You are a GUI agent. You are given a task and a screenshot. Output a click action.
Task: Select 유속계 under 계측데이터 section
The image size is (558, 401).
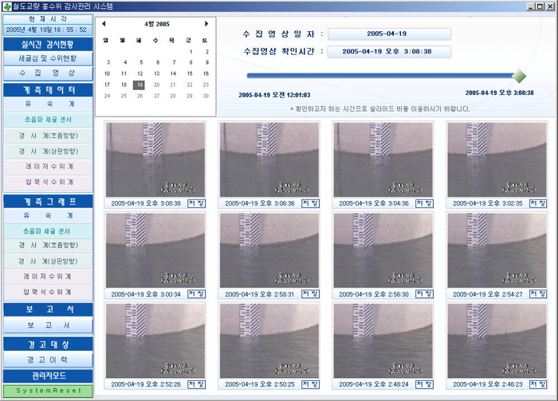47,104
